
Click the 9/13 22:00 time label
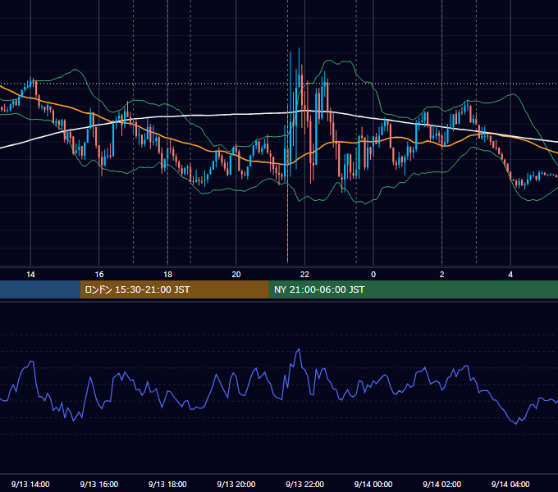(x=304, y=484)
